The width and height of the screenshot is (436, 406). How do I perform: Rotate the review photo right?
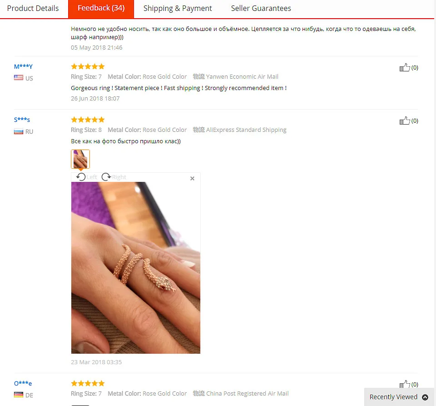(x=114, y=177)
